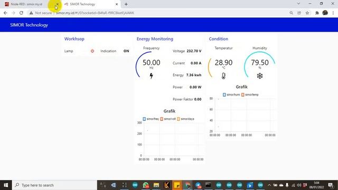Open Telegram from the taskbar

point(198,185)
